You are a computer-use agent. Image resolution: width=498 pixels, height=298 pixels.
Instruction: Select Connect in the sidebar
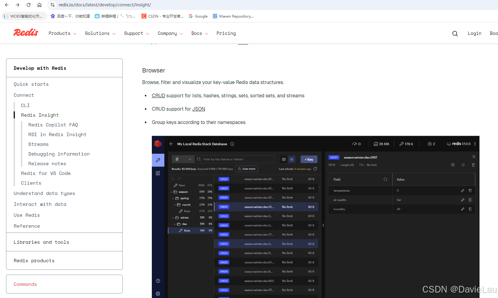point(24,95)
